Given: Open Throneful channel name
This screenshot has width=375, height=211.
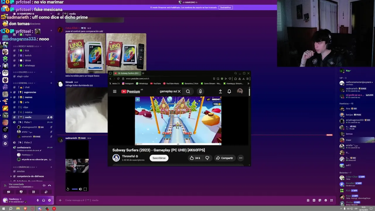Looking at the screenshot, I should (x=128, y=156).
